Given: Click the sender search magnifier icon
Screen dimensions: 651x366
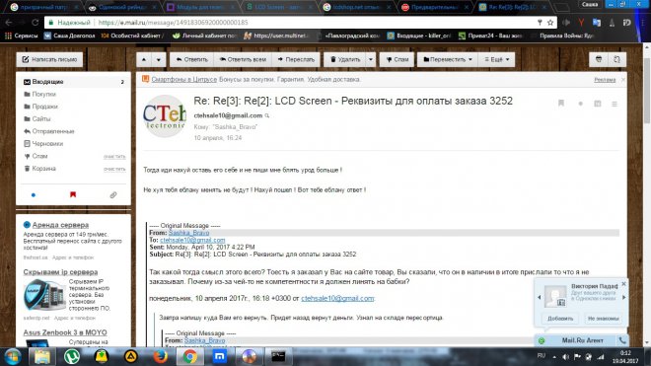Looking at the screenshot, I should (267, 115).
